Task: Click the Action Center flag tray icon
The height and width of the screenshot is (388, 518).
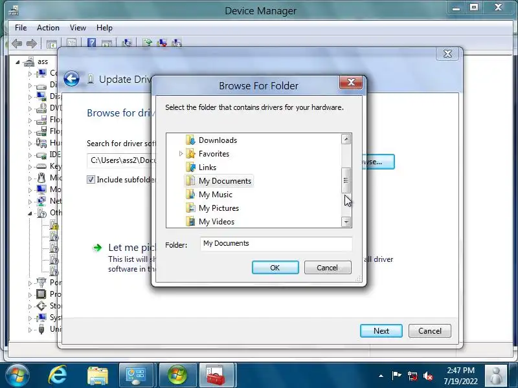Action: 396,376
